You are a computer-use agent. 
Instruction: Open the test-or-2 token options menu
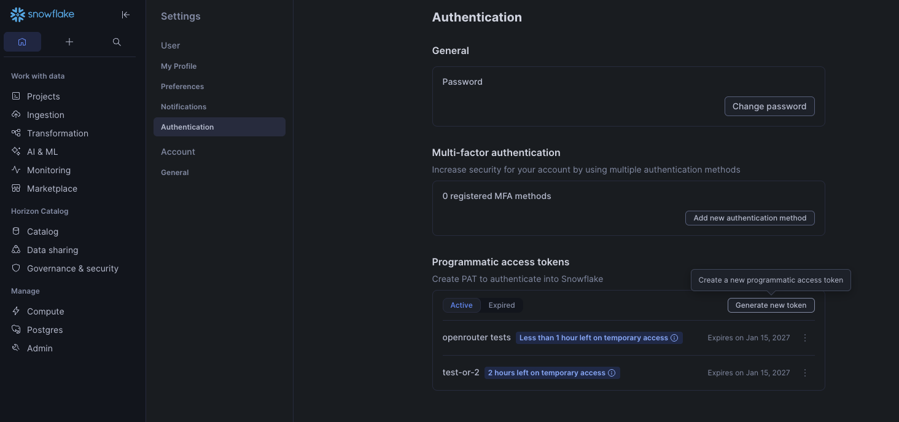pos(805,373)
